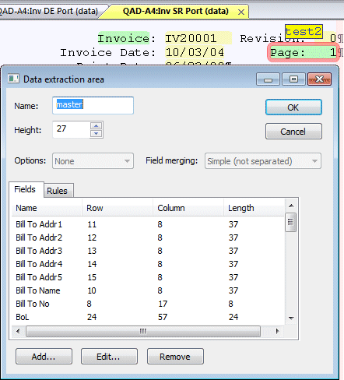344x380 pixels.
Task: Click the vertical scrollbar thumb in fields list
Action: point(290,222)
